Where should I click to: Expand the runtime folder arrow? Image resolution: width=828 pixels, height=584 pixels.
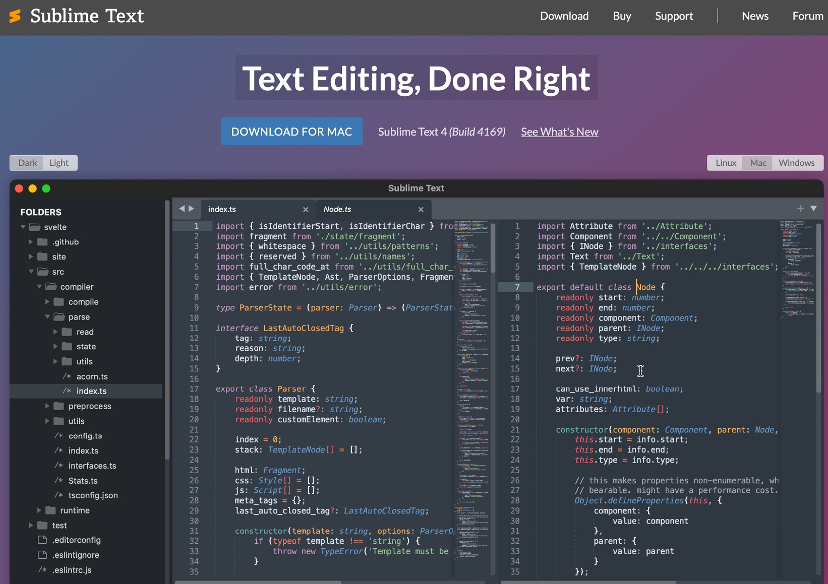click(x=39, y=510)
